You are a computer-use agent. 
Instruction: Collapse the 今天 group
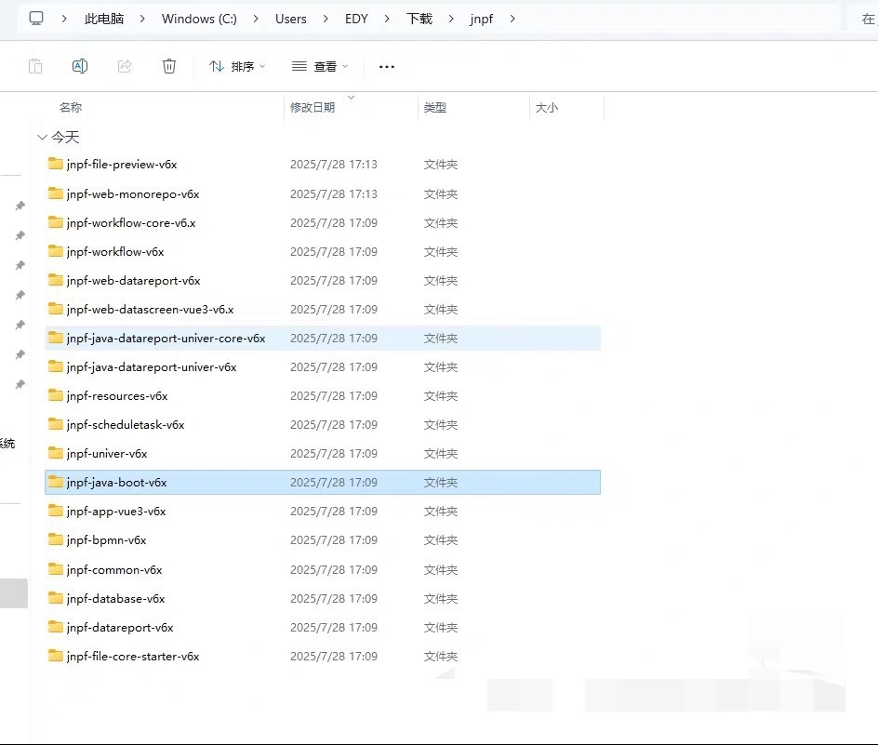(42, 138)
